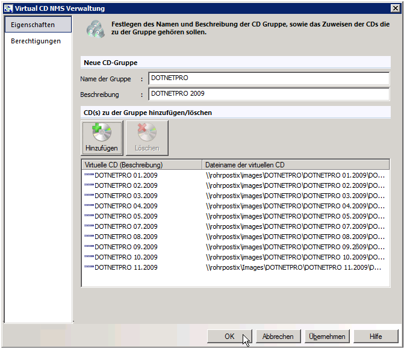
Task: Click the CD group icon beside the description
Action: (x=96, y=29)
